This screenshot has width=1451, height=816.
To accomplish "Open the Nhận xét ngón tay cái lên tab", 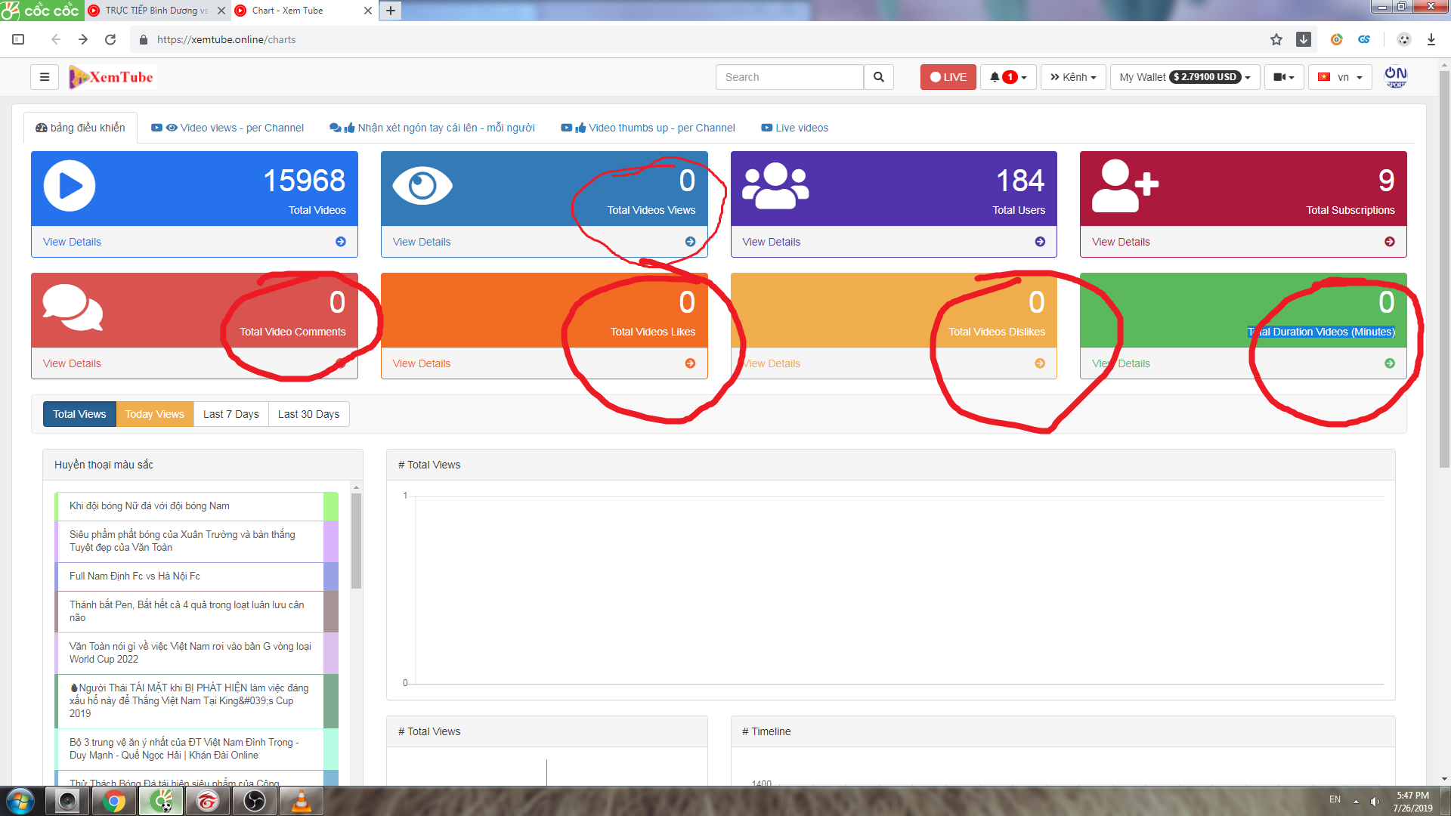I will [432, 128].
